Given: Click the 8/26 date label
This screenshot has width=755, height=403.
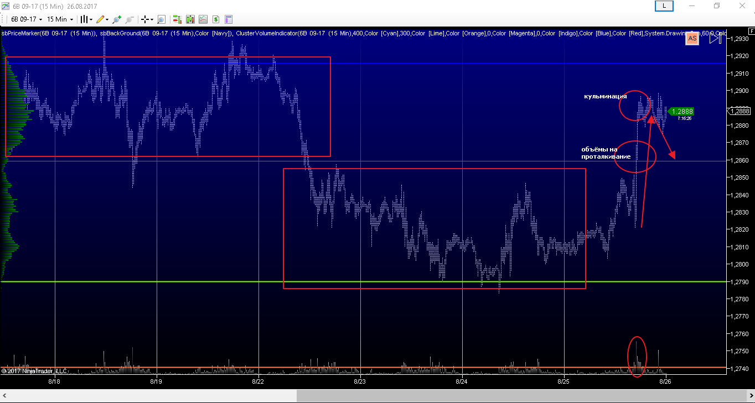Looking at the screenshot, I should (665, 381).
